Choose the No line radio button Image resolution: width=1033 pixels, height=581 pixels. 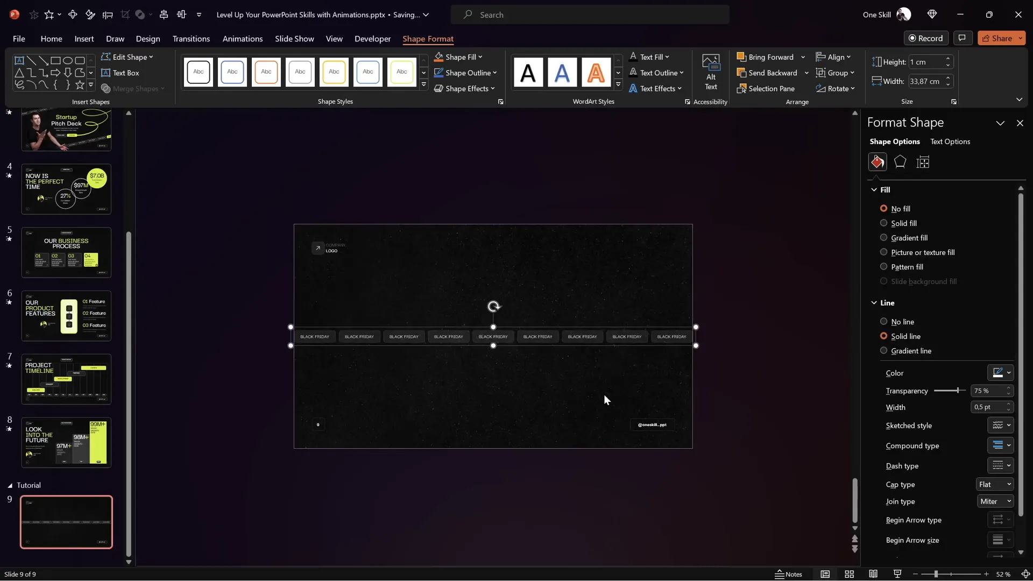pyautogui.click(x=883, y=321)
